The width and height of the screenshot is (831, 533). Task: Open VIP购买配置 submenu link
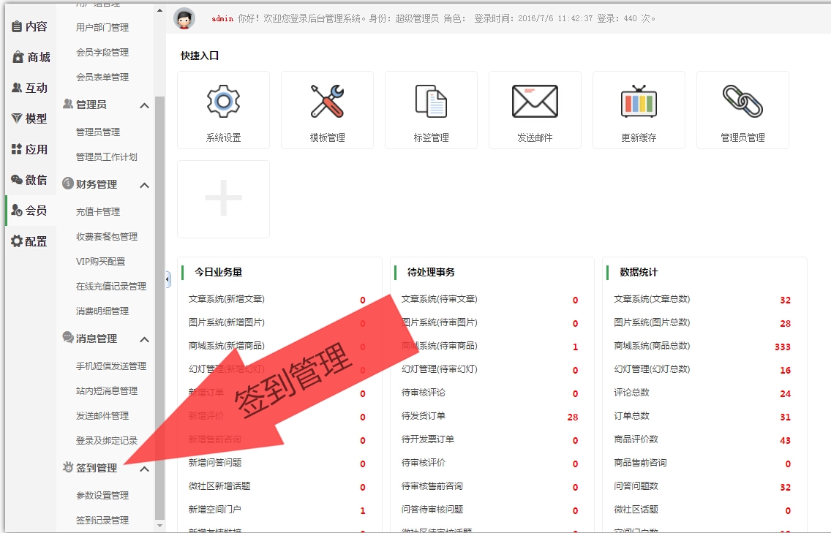(x=101, y=262)
